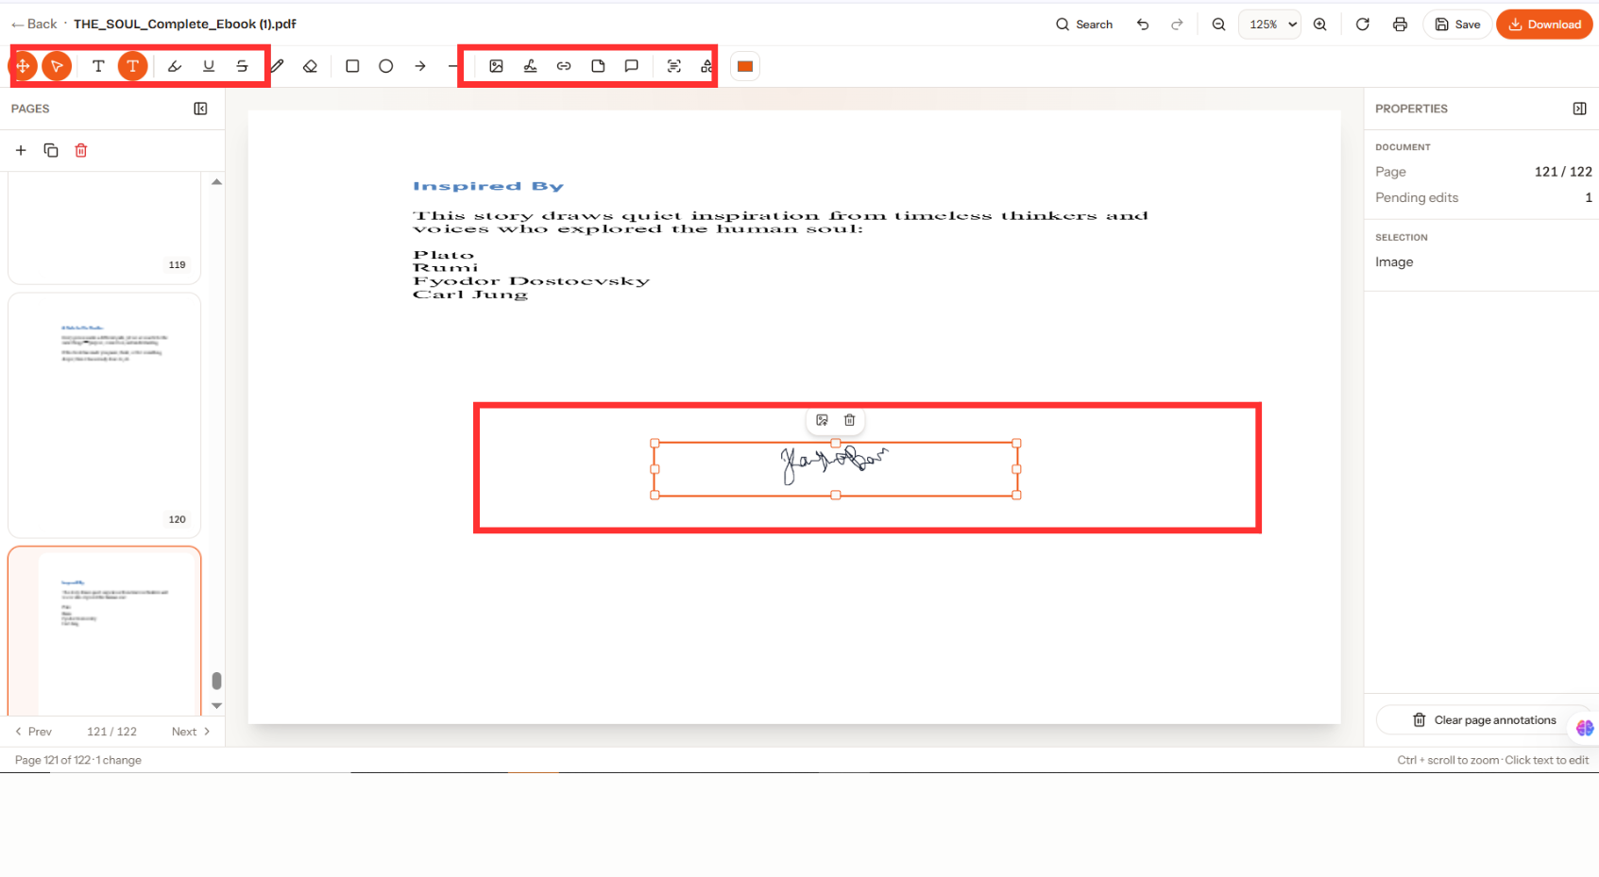Collapse the Pages panel
The width and height of the screenshot is (1599, 877).
coord(200,109)
